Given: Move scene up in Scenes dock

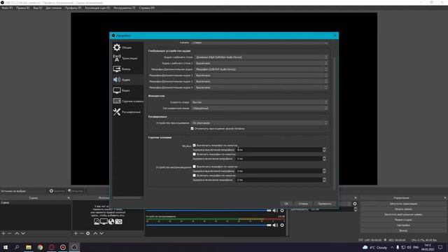Looking at the screenshot, I should click(x=17, y=233).
